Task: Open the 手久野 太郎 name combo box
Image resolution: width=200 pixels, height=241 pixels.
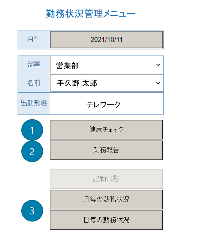Action: (106, 83)
